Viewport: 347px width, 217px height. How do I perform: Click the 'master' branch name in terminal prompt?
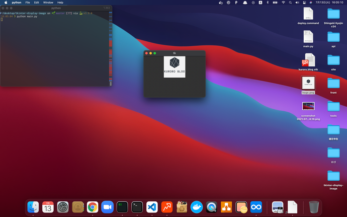[x=60, y=13]
